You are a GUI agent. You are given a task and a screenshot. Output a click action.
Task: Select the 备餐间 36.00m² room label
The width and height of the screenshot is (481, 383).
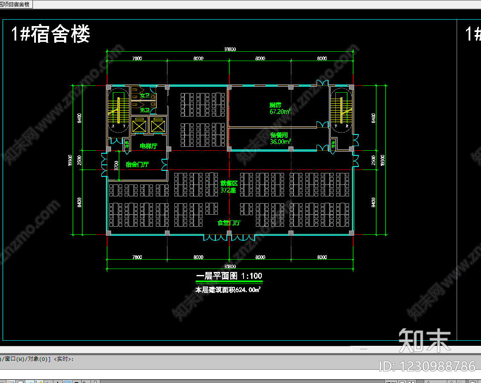pos(280,138)
